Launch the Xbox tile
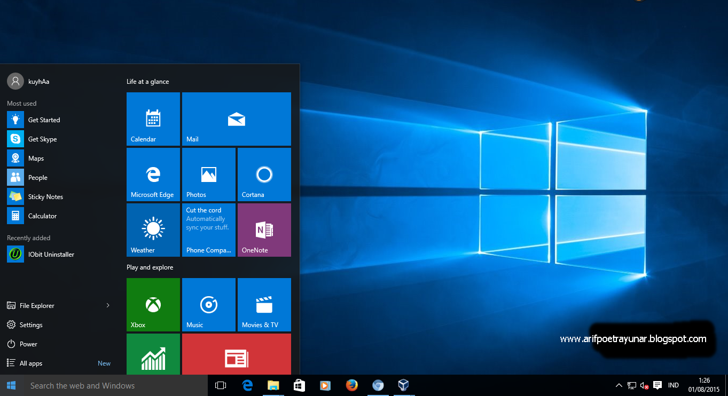 pyautogui.click(x=153, y=305)
